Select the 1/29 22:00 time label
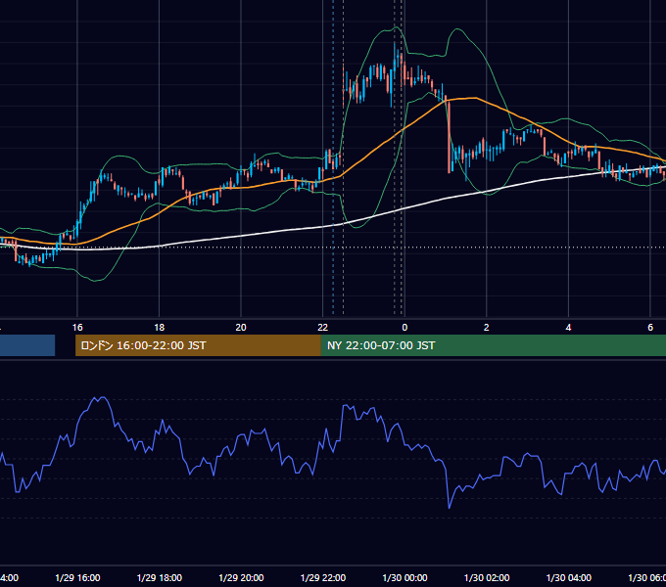This screenshot has width=666, height=587. 323,578
